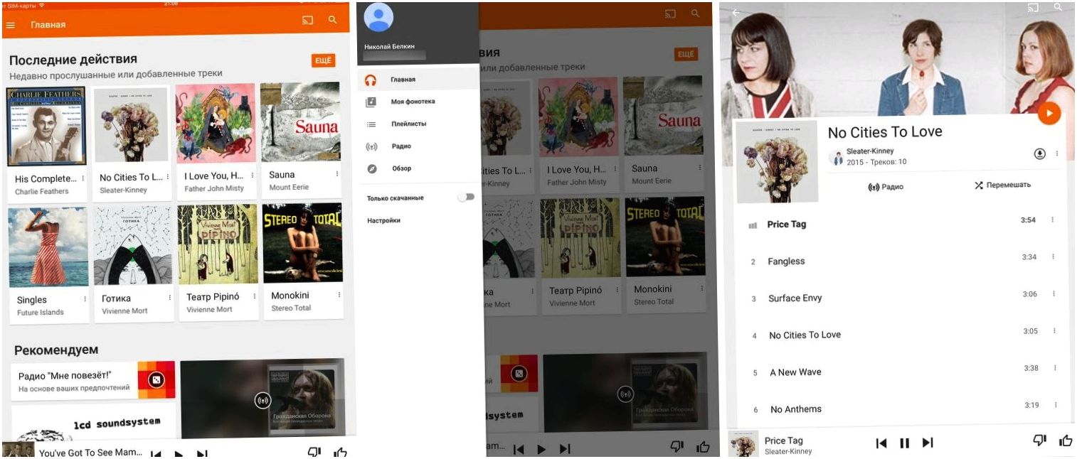Tap previous track in album screen player
1077x459 pixels.
[881, 443]
